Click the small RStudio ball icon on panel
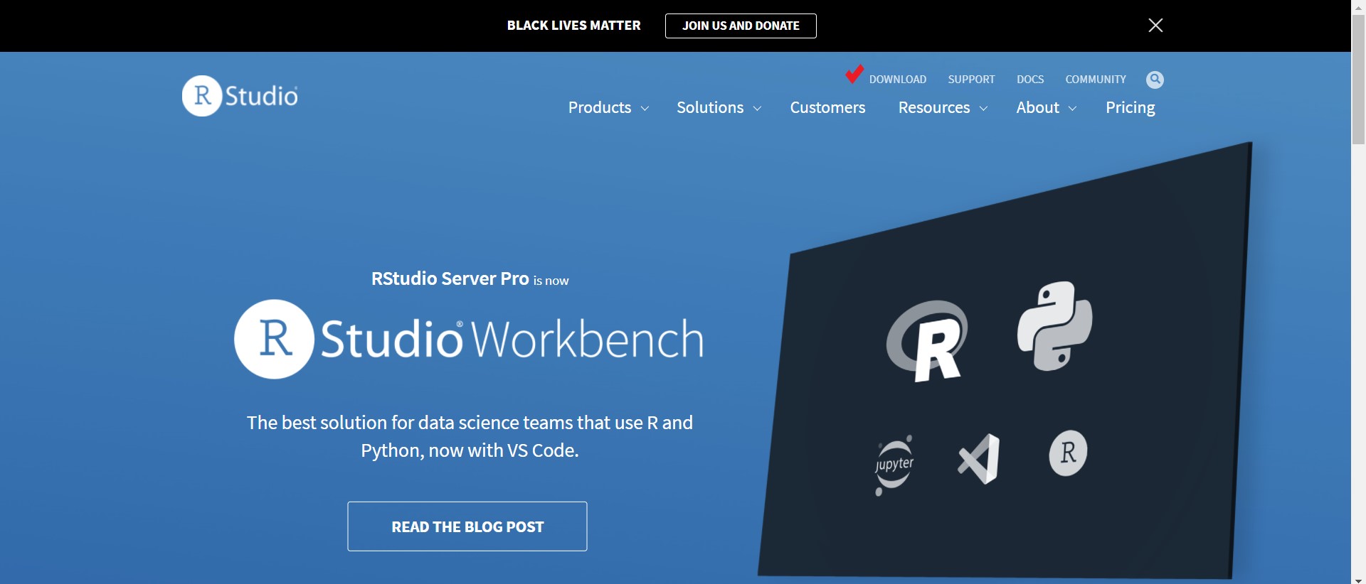The width and height of the screenshot is (1366, 584). [x=1068, y=453]
